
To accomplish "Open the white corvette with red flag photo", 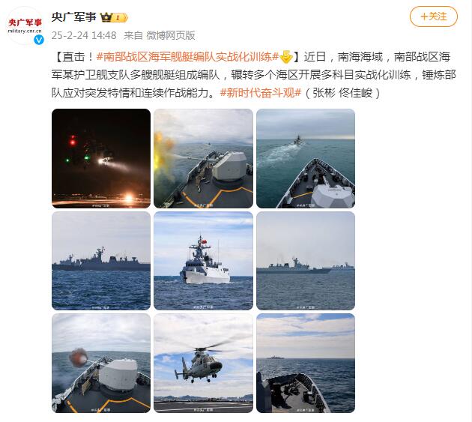I will point(204,261).
